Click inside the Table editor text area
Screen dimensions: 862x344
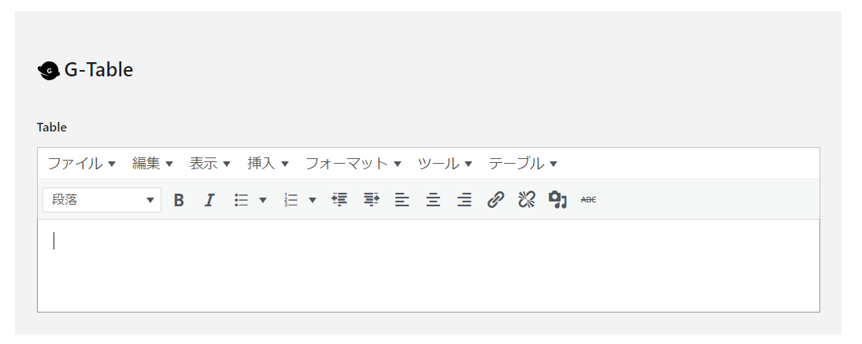click(x=428, y=265)
